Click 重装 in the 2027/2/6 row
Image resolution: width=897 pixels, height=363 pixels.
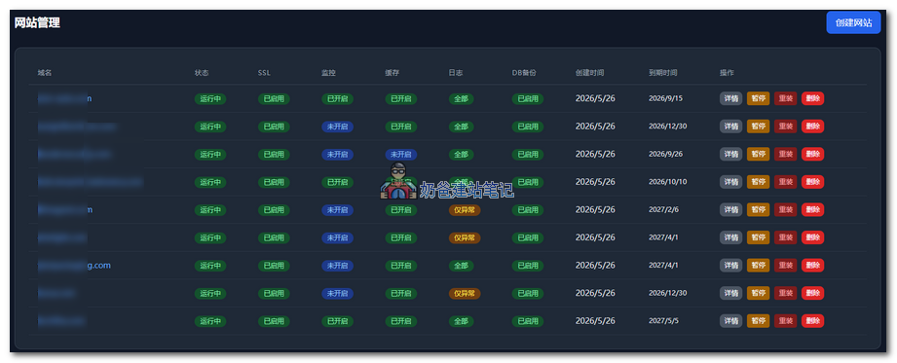pos(785,210)
